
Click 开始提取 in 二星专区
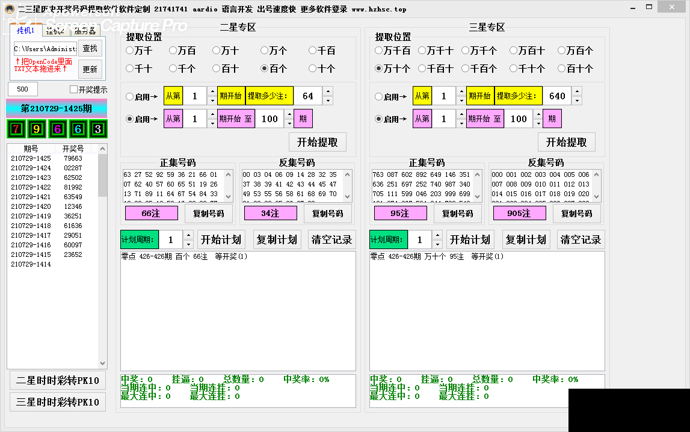317,142
